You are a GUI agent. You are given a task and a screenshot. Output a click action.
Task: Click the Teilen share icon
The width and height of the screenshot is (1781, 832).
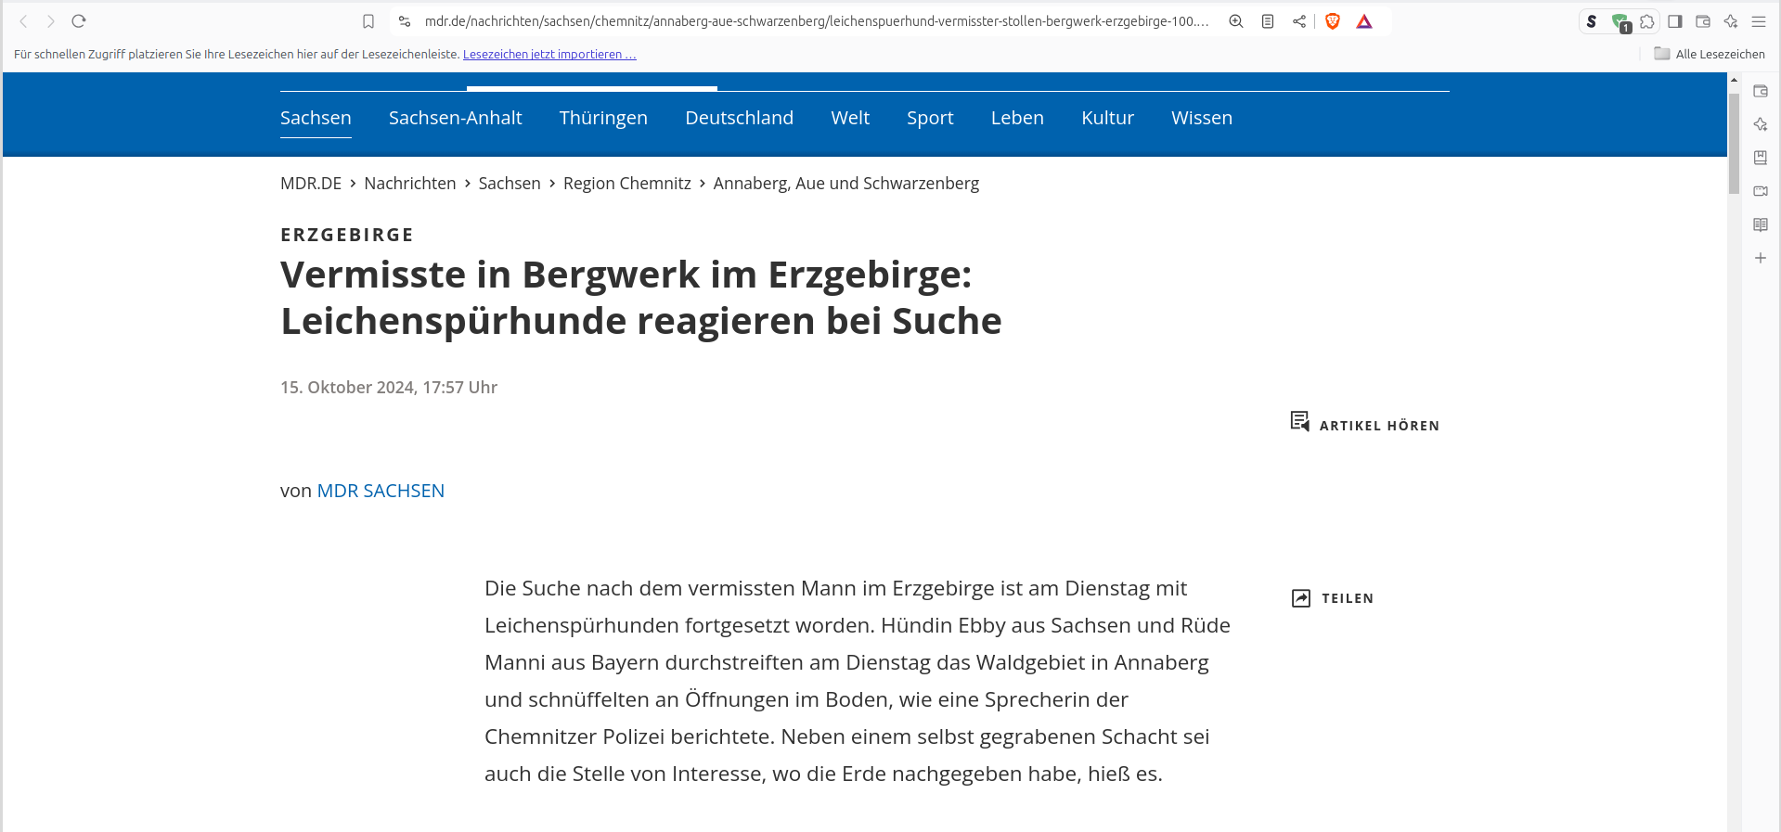click(x=1301, y=598)
